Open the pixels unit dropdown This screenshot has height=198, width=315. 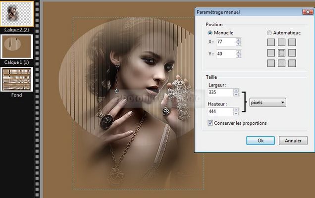click(x=267, y=102)
